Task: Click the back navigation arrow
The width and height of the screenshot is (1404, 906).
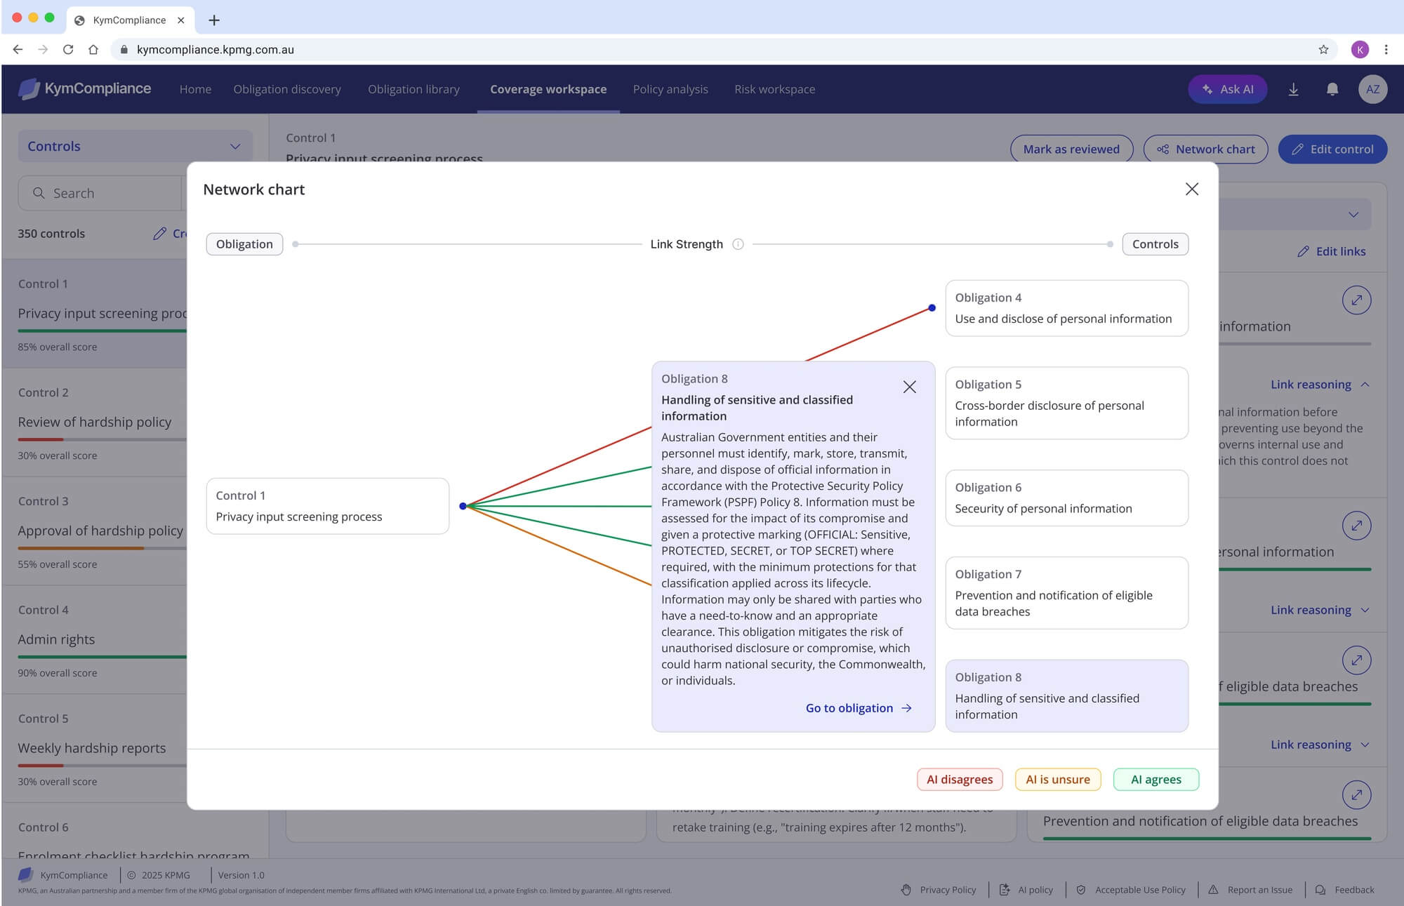Action: coord(18,49)
